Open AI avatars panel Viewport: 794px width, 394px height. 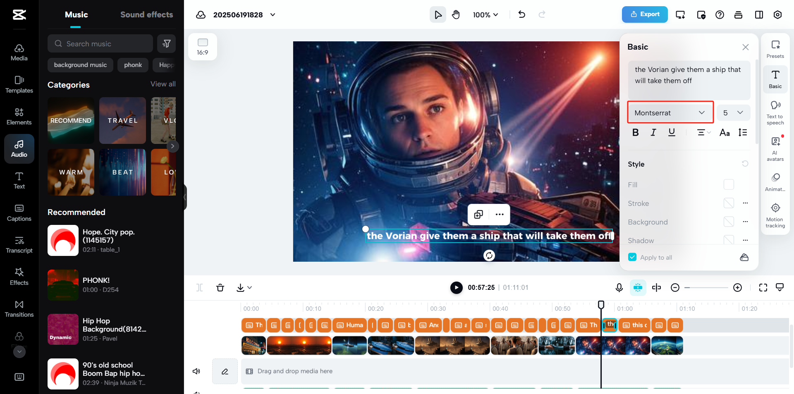coord(775,149)
